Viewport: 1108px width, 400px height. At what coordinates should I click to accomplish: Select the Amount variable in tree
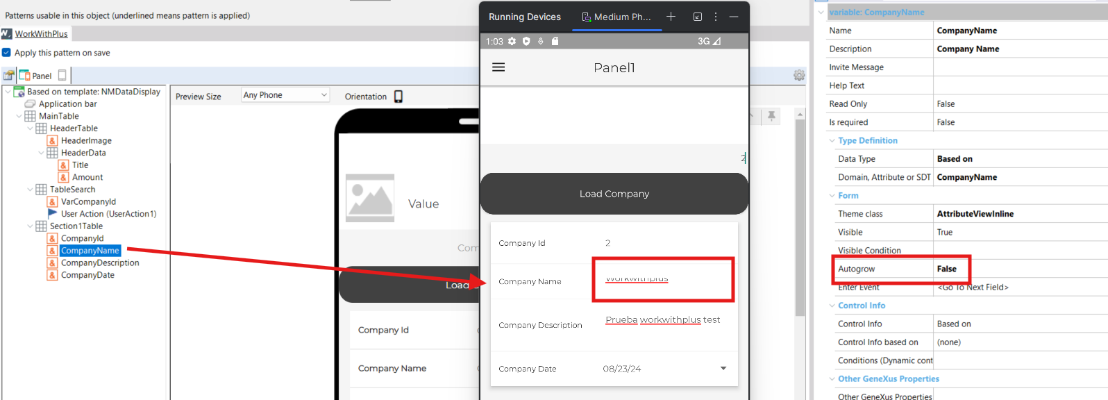coord(87,177)
